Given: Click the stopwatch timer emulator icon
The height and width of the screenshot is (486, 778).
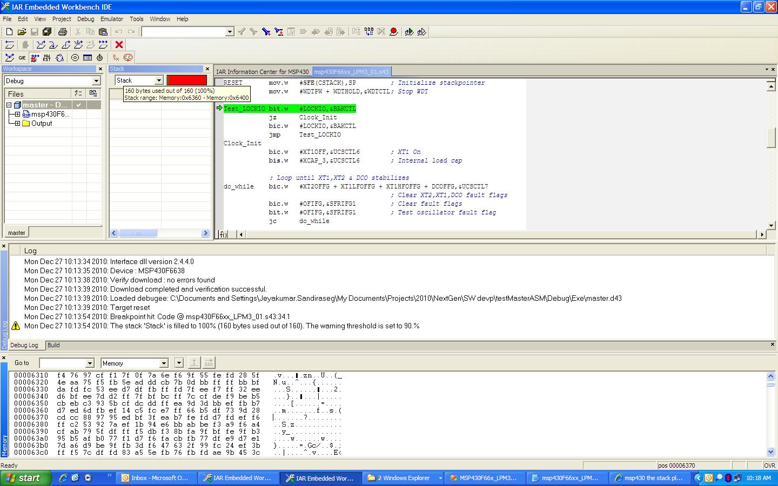Looking at the screenshot, I should point(99,58).
